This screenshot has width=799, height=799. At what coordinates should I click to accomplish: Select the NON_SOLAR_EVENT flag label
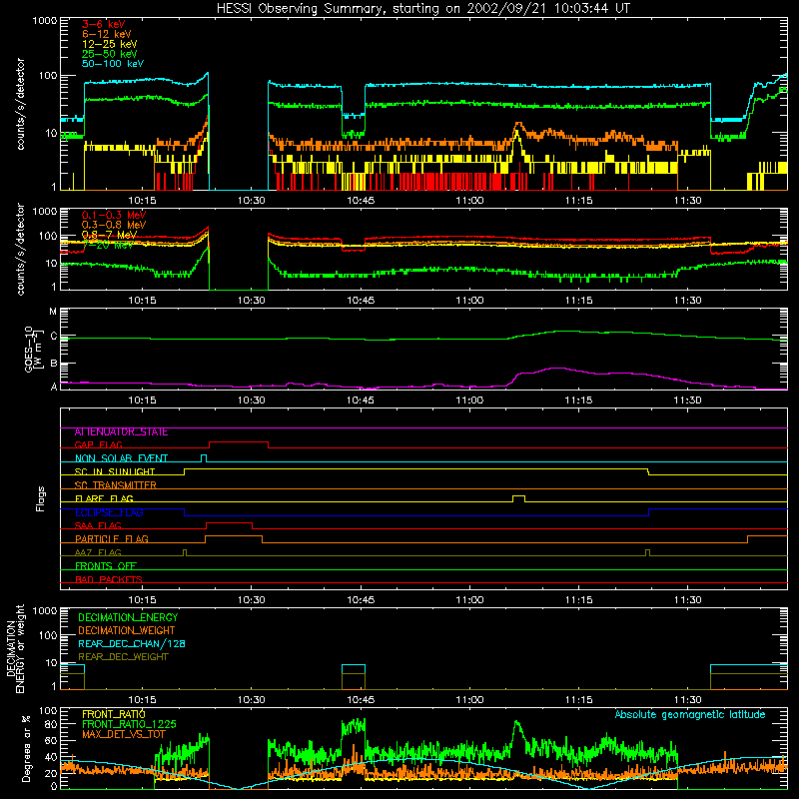click(121, 458)
